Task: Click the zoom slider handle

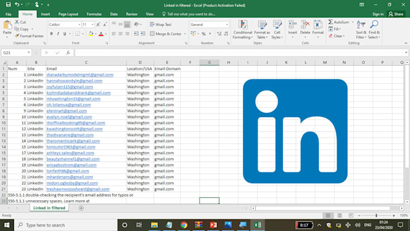Action: (376, 215)
